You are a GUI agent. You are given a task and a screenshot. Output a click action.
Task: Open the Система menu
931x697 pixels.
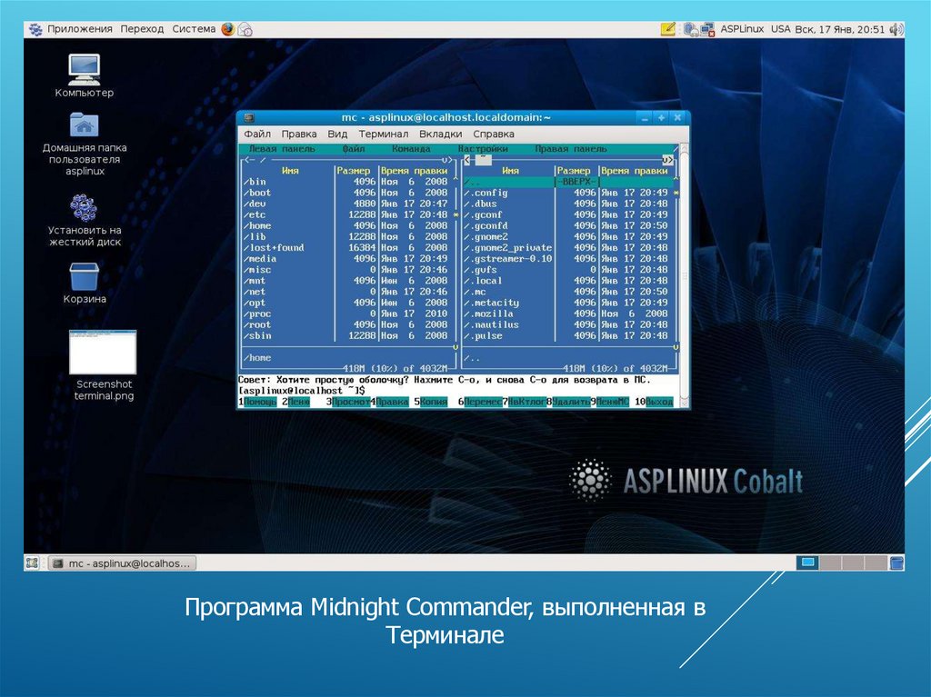click(x=194, y=28)
